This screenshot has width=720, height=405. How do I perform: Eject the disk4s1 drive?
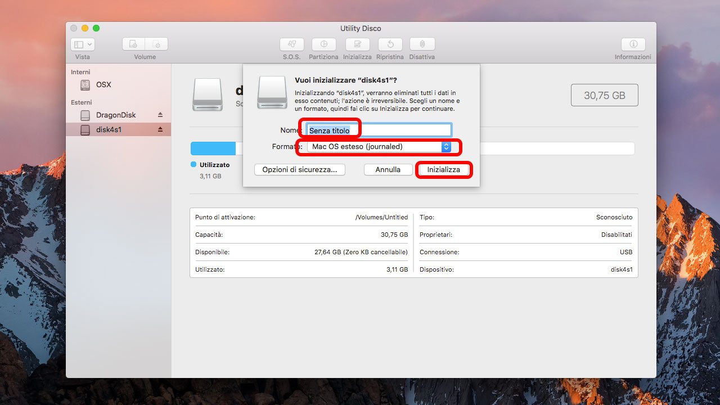[x=160, y=129]
